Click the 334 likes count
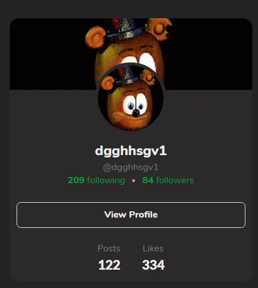This screenshot has width=258, height=288. 153,265
